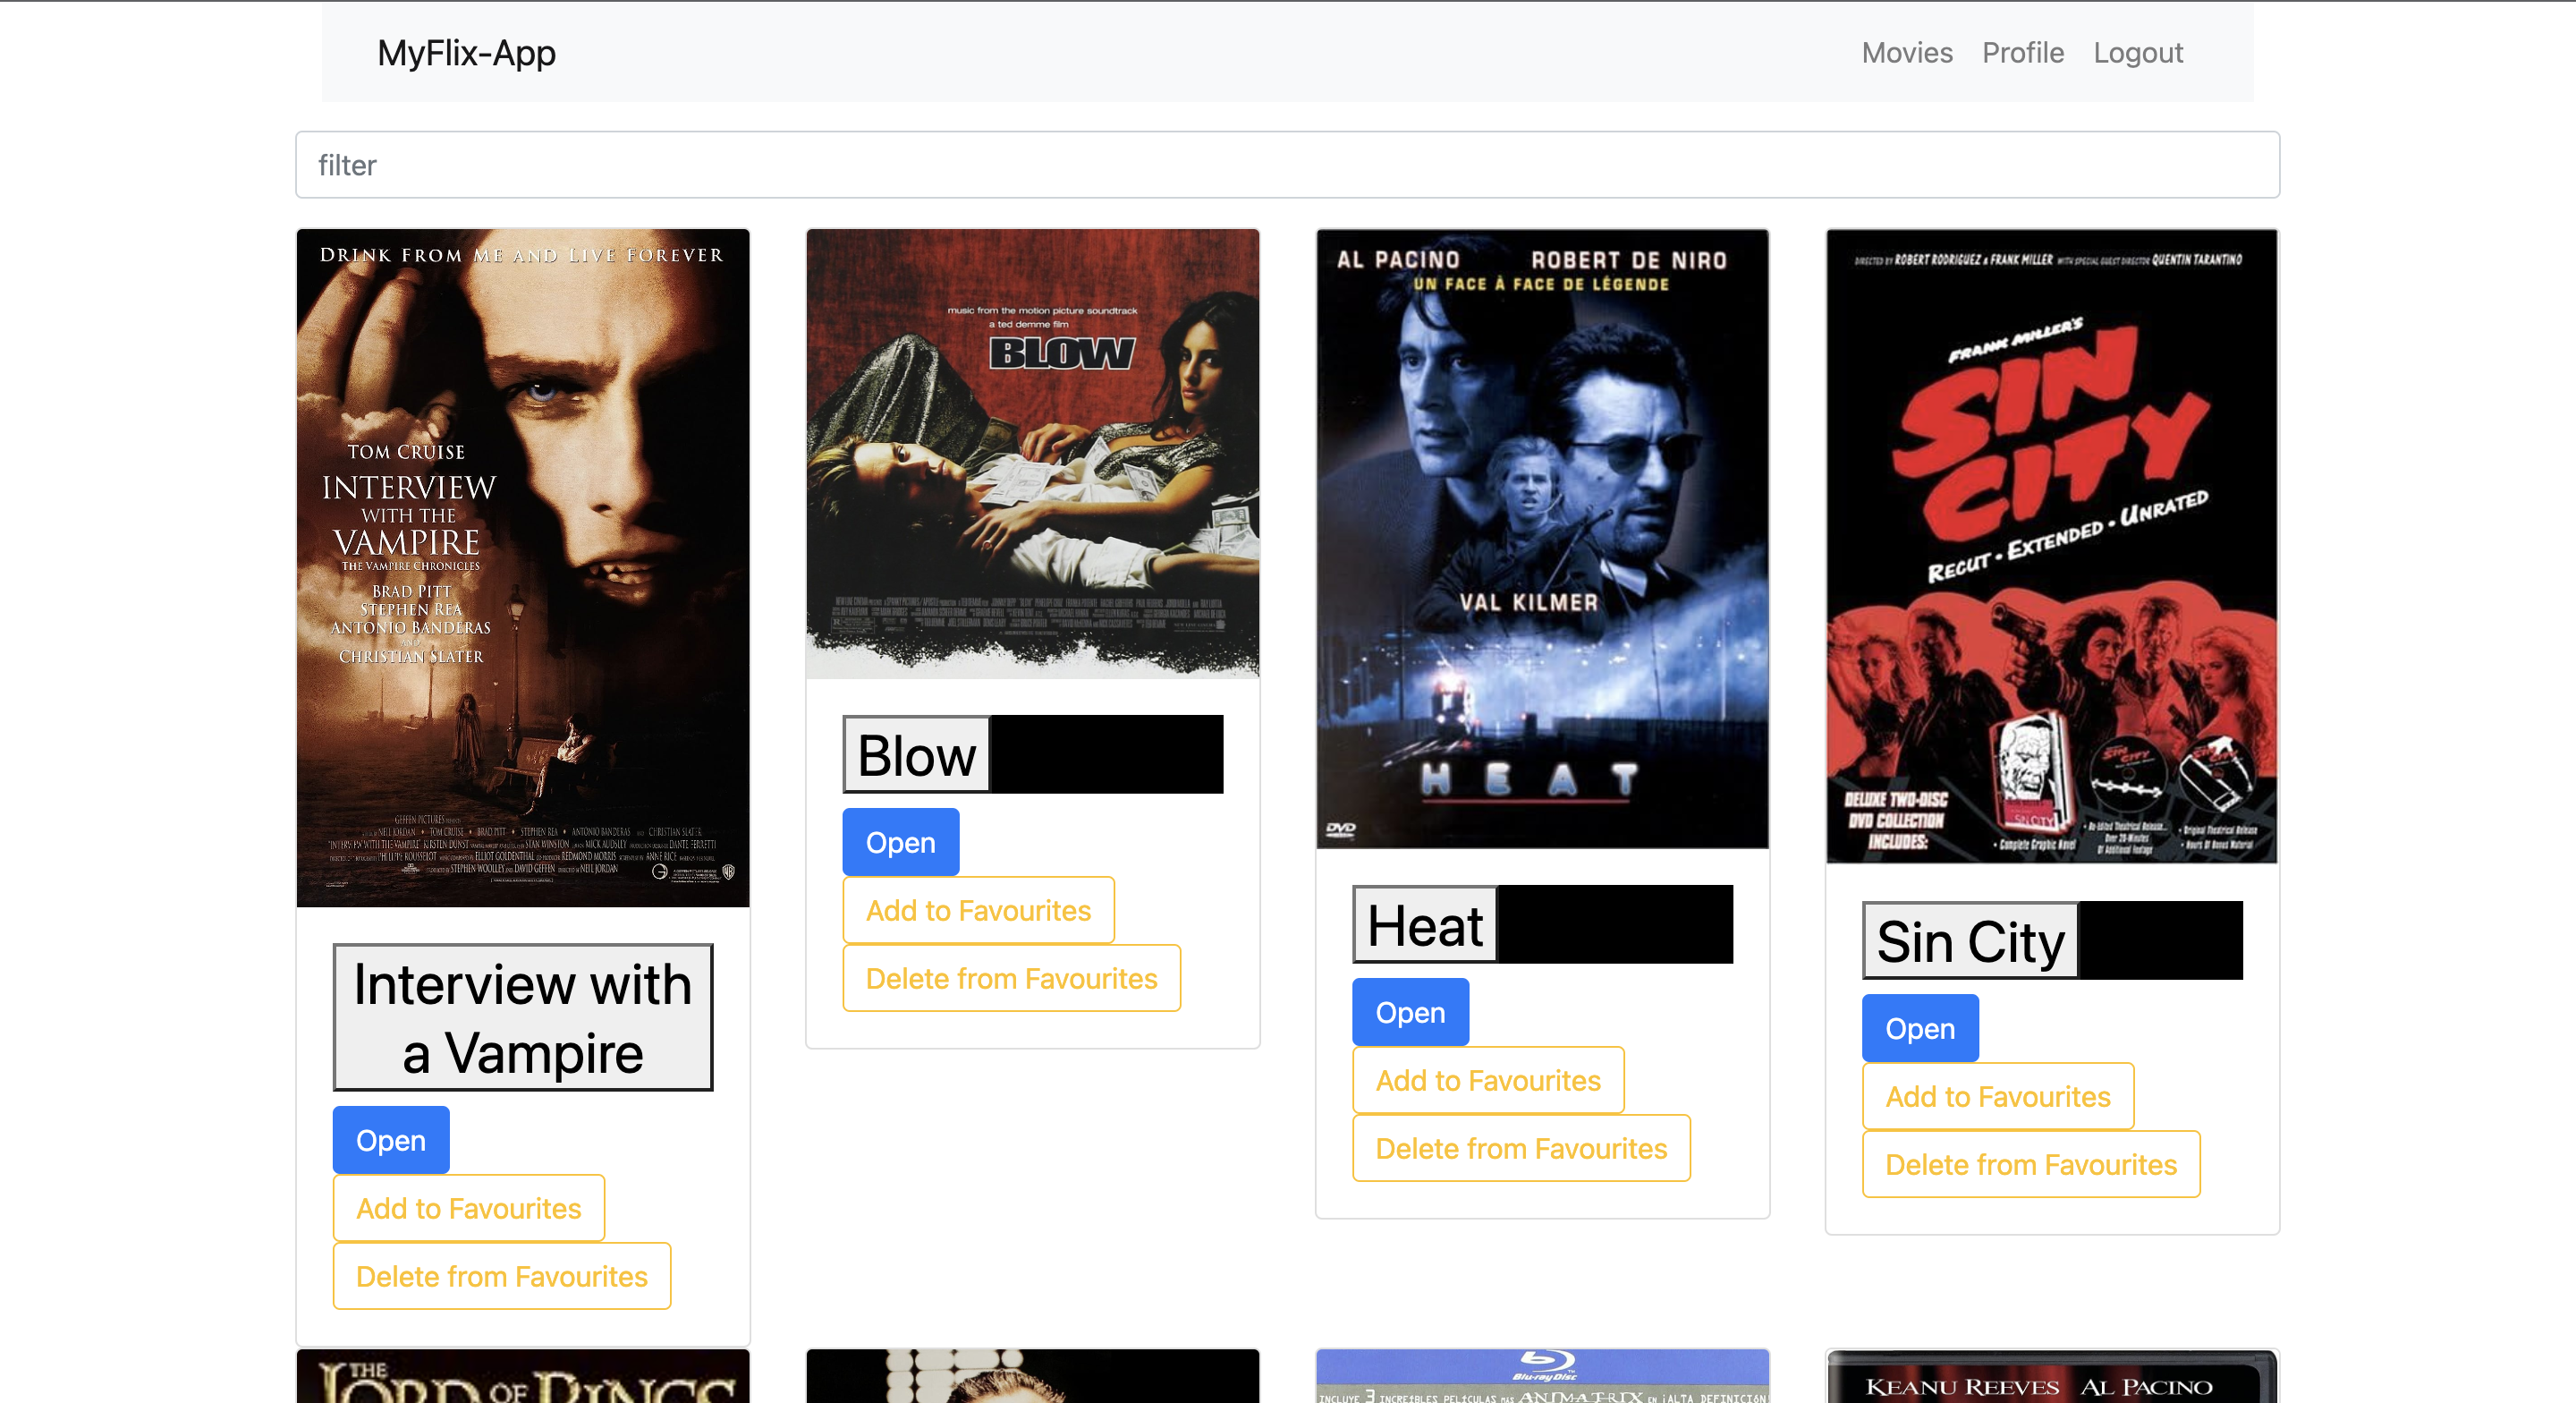2576x1403 pixels.
Task: Click the Heat movie poster image
Action: coord(1541,539)
